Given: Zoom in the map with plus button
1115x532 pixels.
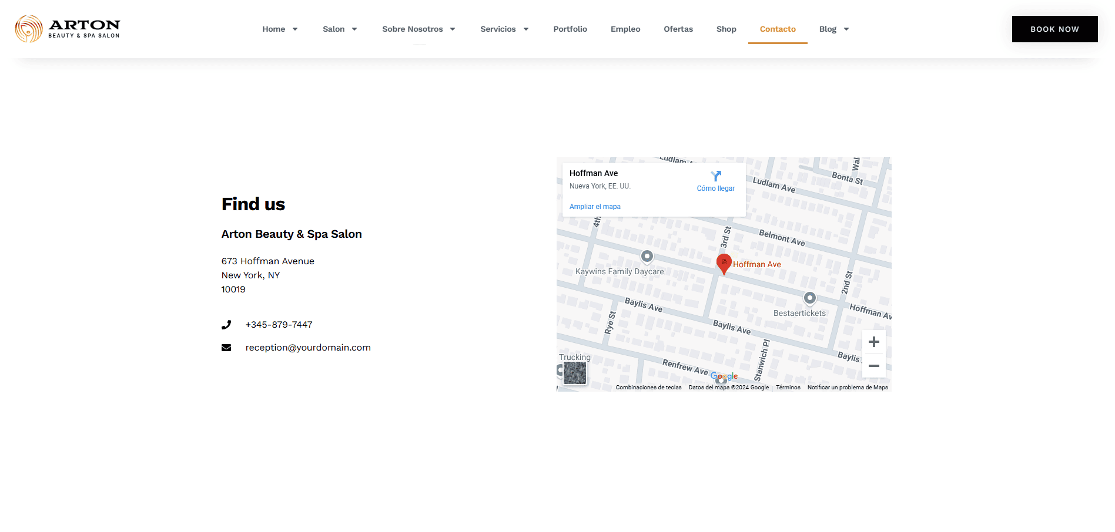Looking at the screenshot, I should (x=873, y=342).
